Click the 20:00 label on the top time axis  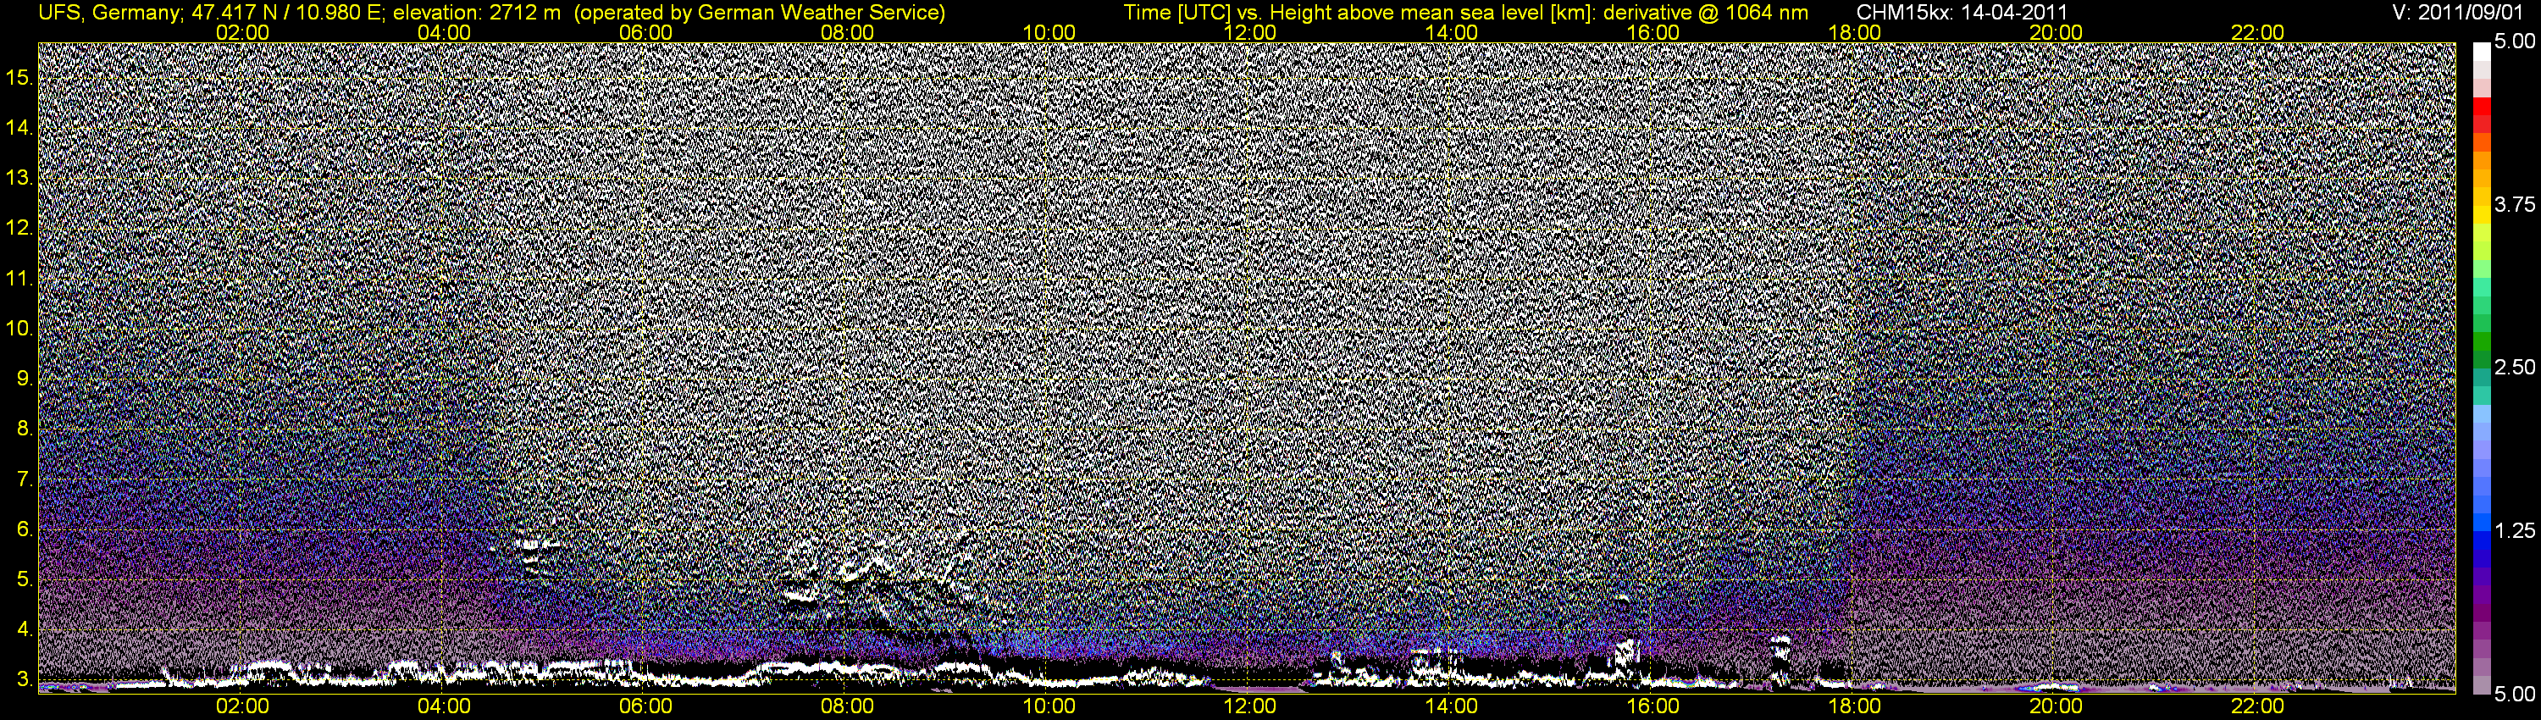coord(2056,32)
